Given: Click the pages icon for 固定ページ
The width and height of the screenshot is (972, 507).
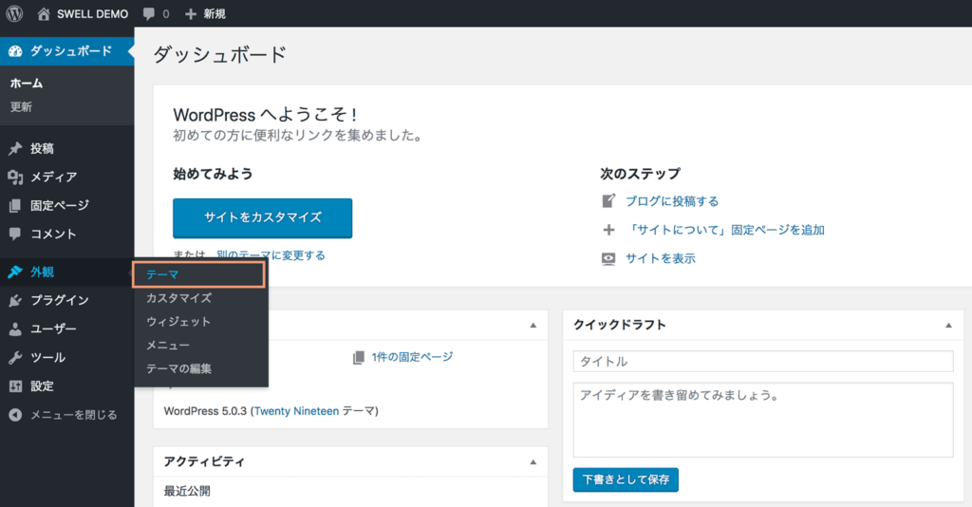Looking at the screenshot, I should (x=15, y=206).
